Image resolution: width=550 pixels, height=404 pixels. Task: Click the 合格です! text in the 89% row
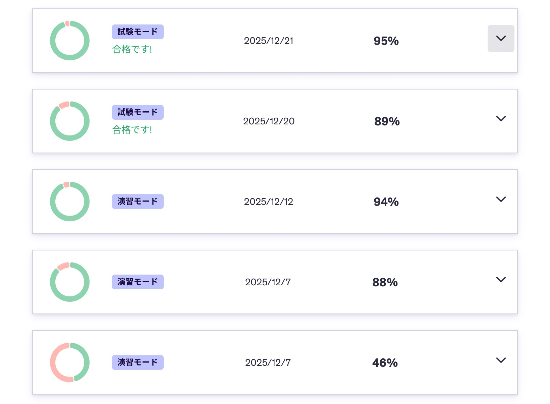(x=132, y=130)
